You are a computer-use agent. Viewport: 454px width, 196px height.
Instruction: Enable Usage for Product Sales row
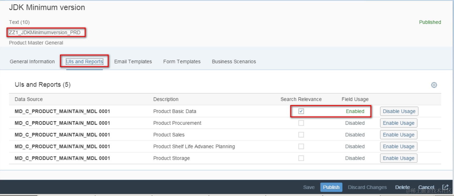click(x=398, y=135)
